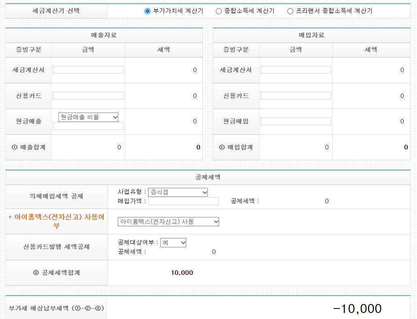Screen dimensions: 417x319
Task: Click the 매입자료 table header
Action: (311, 35)
